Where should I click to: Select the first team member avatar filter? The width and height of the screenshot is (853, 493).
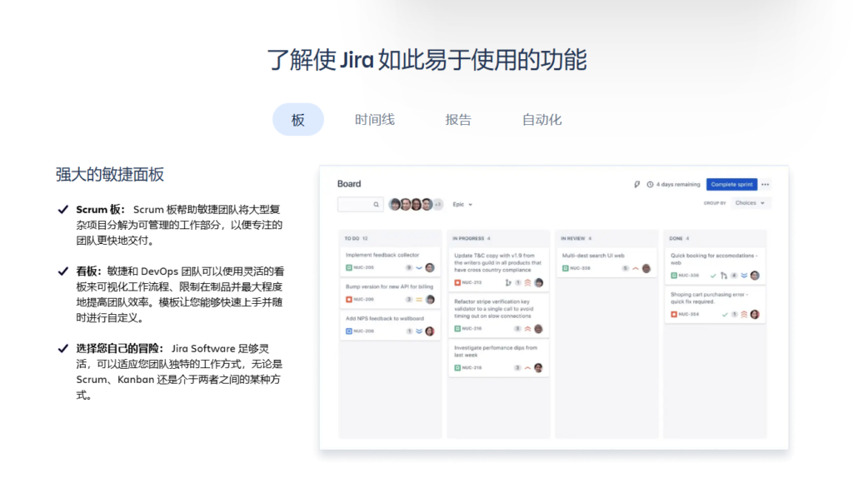[x=396, y=205]
